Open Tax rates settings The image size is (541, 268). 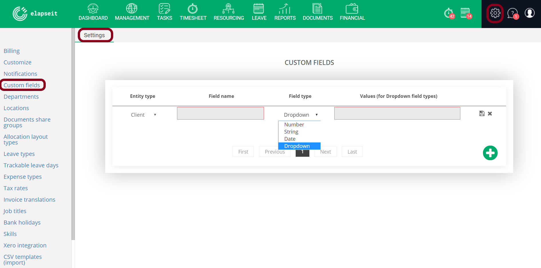16,188
